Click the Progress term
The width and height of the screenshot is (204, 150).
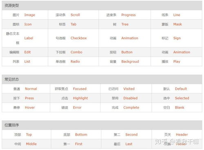(128, 15)
